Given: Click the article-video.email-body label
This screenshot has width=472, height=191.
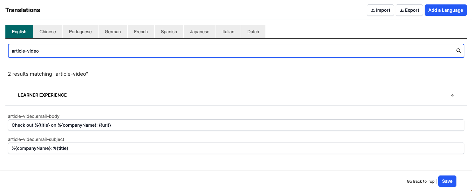Looking at the screenshot, I should pos(34,116).
